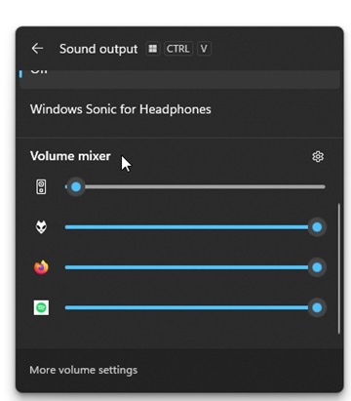Screen dimensions: 351x401
Task: Click the Spotify volume slider thumb
Action: pyautogui.click(x=317, y=307)
